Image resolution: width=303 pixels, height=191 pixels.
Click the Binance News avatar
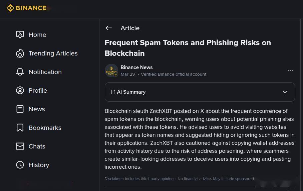point(111,70)
